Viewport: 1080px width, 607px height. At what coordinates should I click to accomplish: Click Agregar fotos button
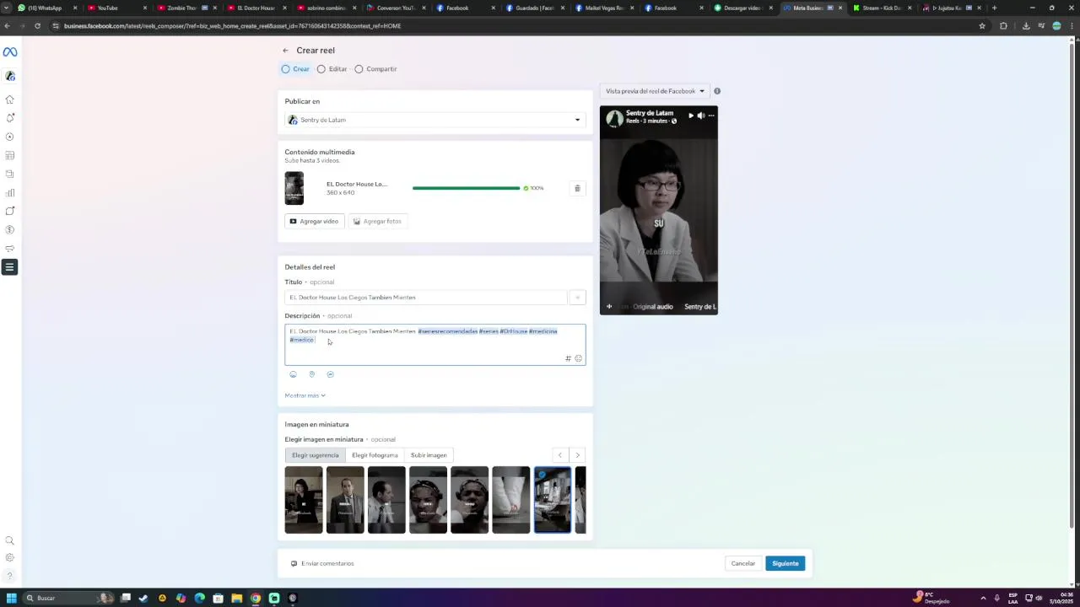tap(377, 221)
